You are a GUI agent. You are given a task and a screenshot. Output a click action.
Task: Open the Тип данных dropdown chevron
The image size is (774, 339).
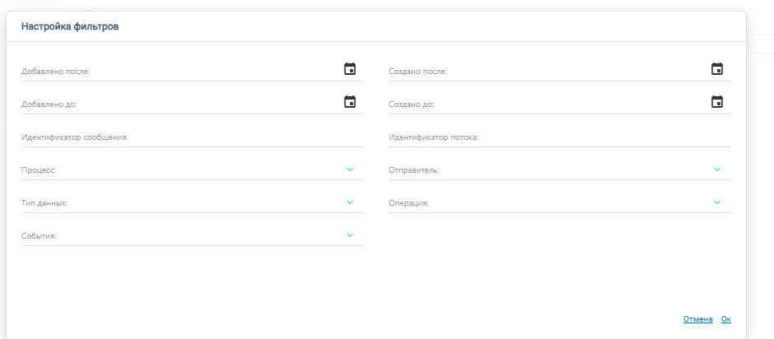point(350,202)
